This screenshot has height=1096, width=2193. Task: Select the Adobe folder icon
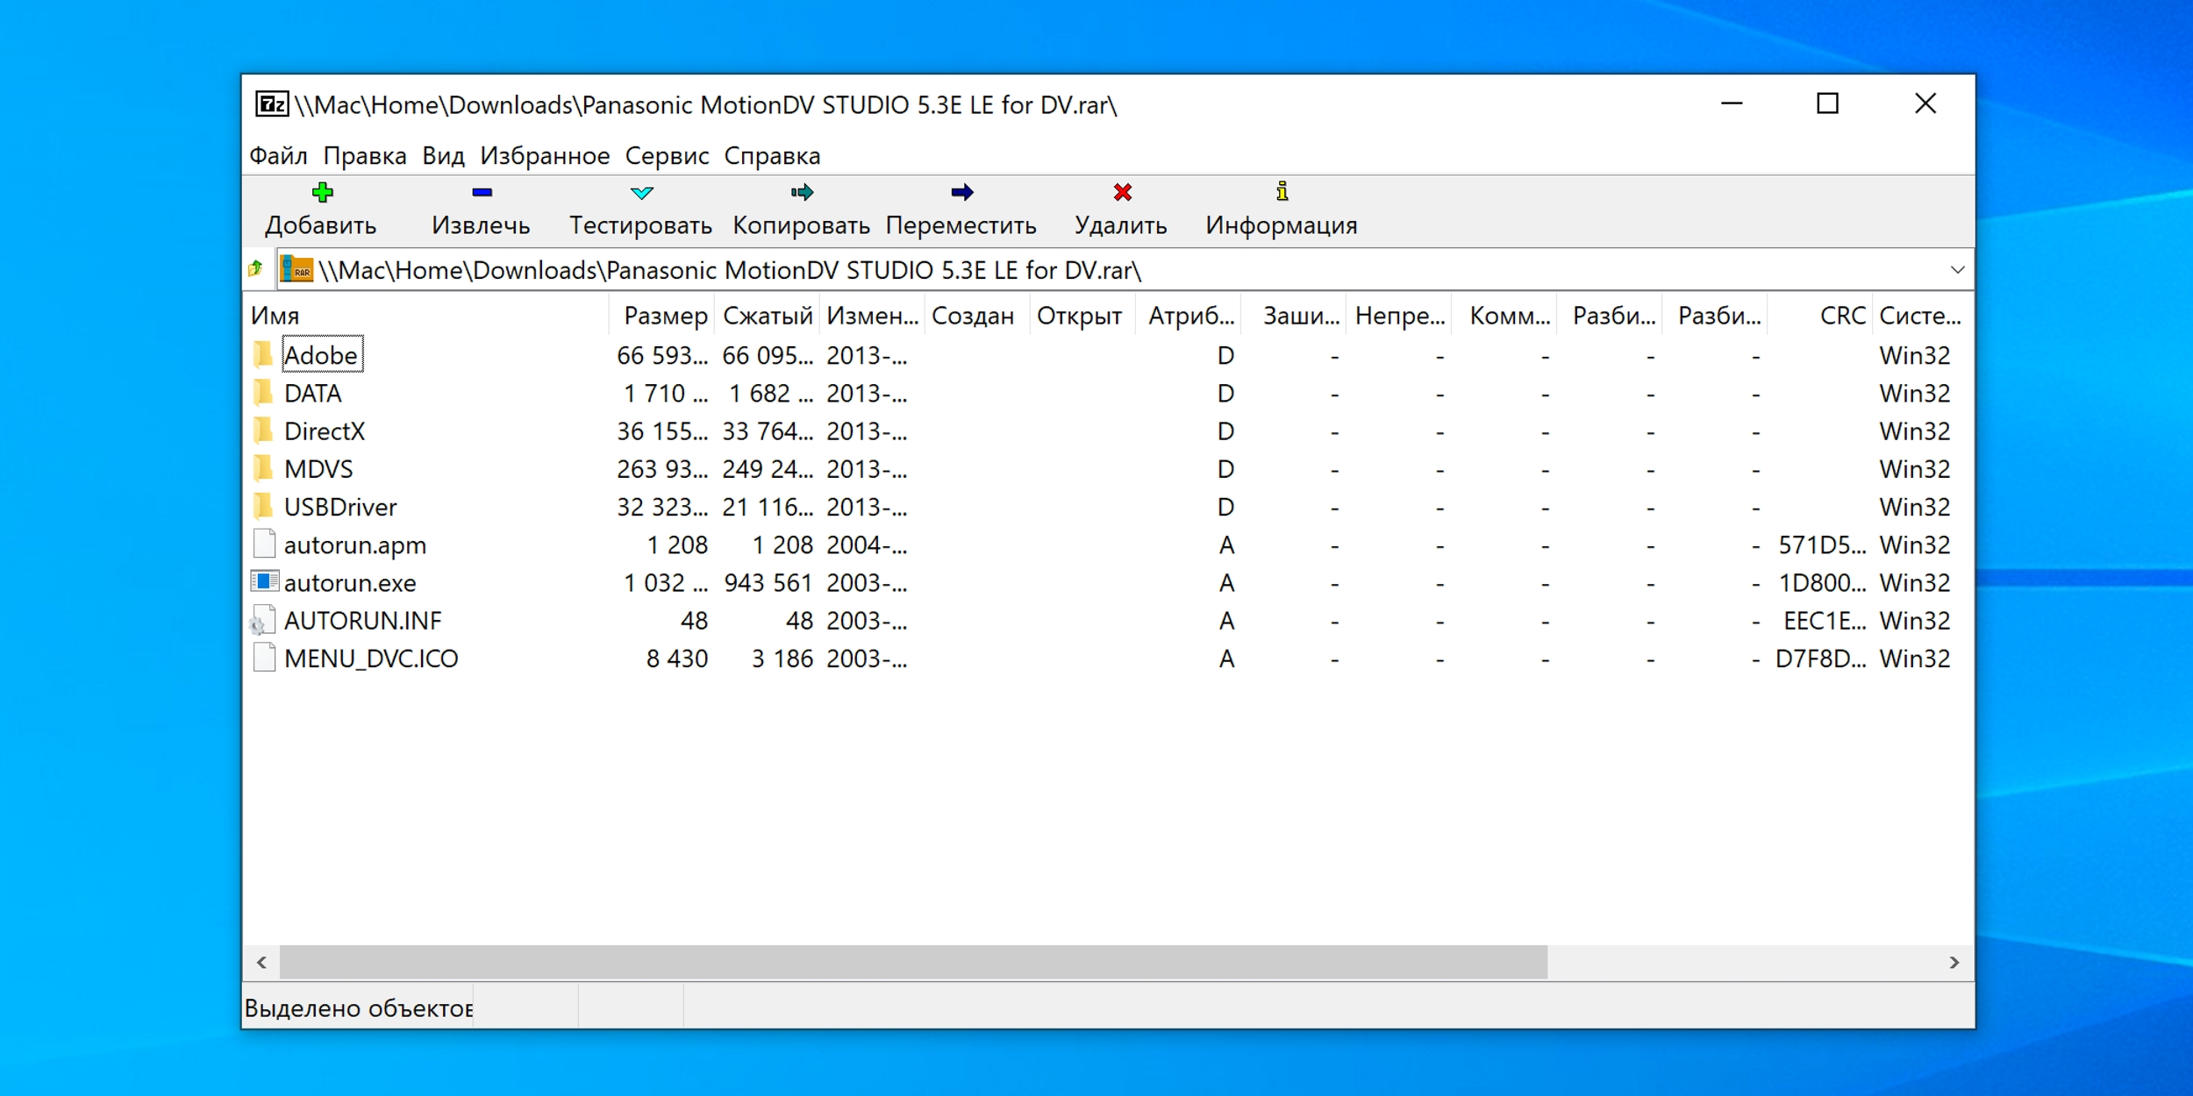click(263, 354)
